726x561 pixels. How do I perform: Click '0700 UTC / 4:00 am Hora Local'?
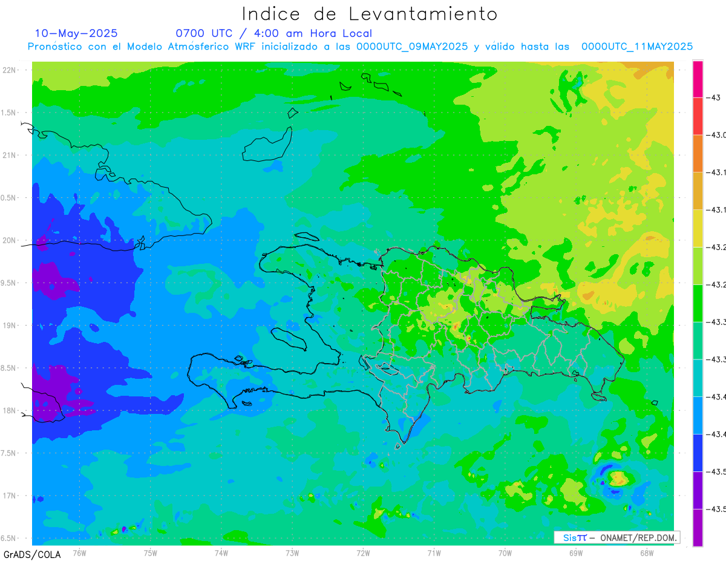click(x=274, y=33)
